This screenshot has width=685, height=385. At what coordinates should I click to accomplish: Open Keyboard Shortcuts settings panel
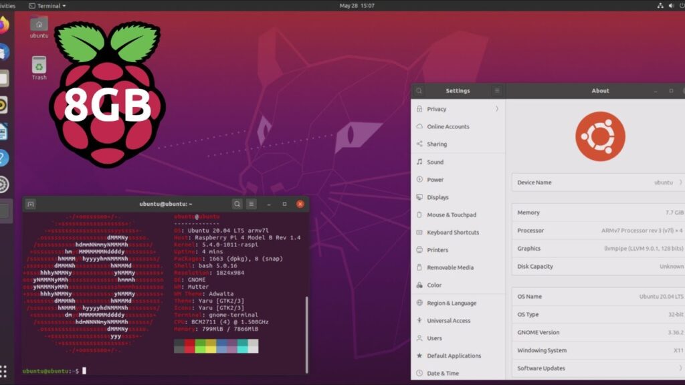(453, 233)
